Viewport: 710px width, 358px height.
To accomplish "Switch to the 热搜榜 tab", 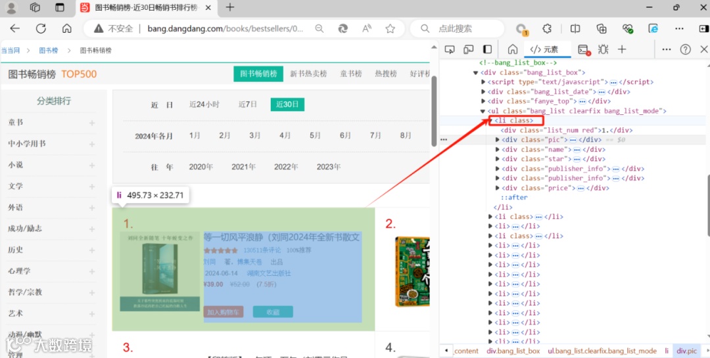I will [386, 74].
